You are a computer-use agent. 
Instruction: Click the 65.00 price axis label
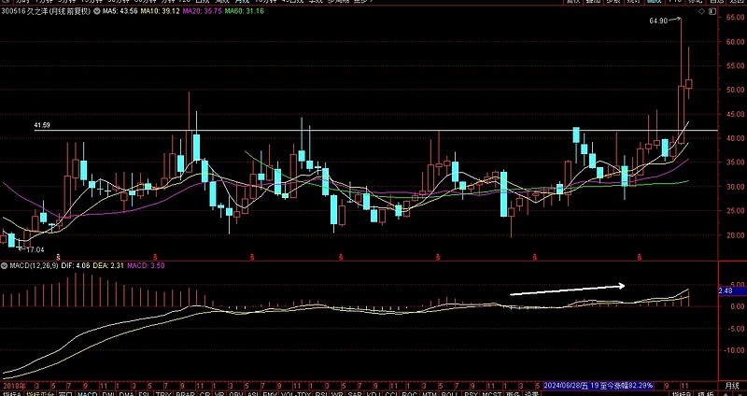[x=736, y=17]
